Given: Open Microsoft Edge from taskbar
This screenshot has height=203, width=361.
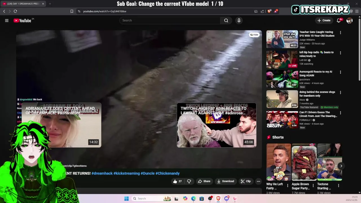Looking at the screenshot, I should point(193,198).
